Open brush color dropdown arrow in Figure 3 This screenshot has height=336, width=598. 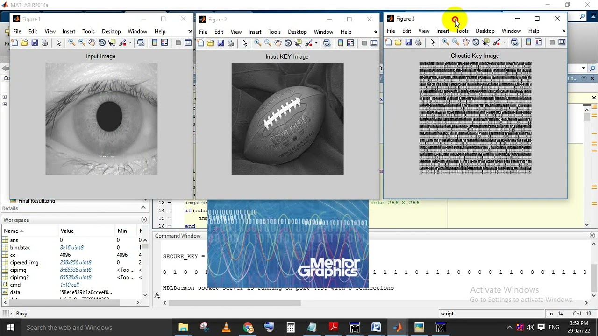point(504,42)
